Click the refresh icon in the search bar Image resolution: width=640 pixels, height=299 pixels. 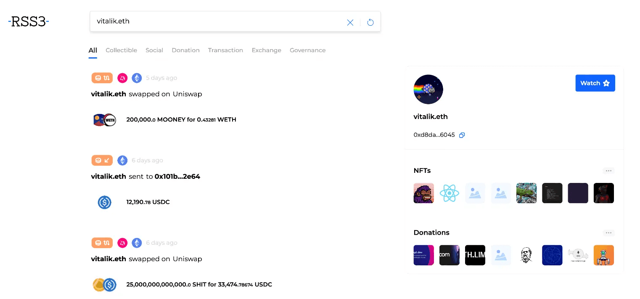pos(370,22)
